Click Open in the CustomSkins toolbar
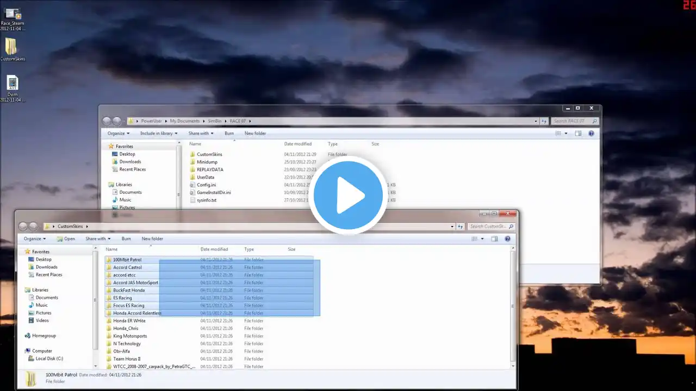 click(66, 238)
